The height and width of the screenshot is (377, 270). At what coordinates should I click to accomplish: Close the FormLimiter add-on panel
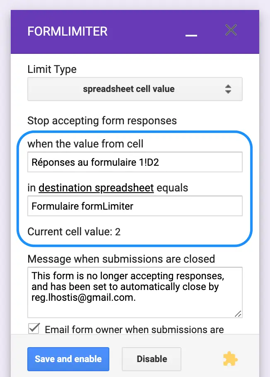coord(231,30)
